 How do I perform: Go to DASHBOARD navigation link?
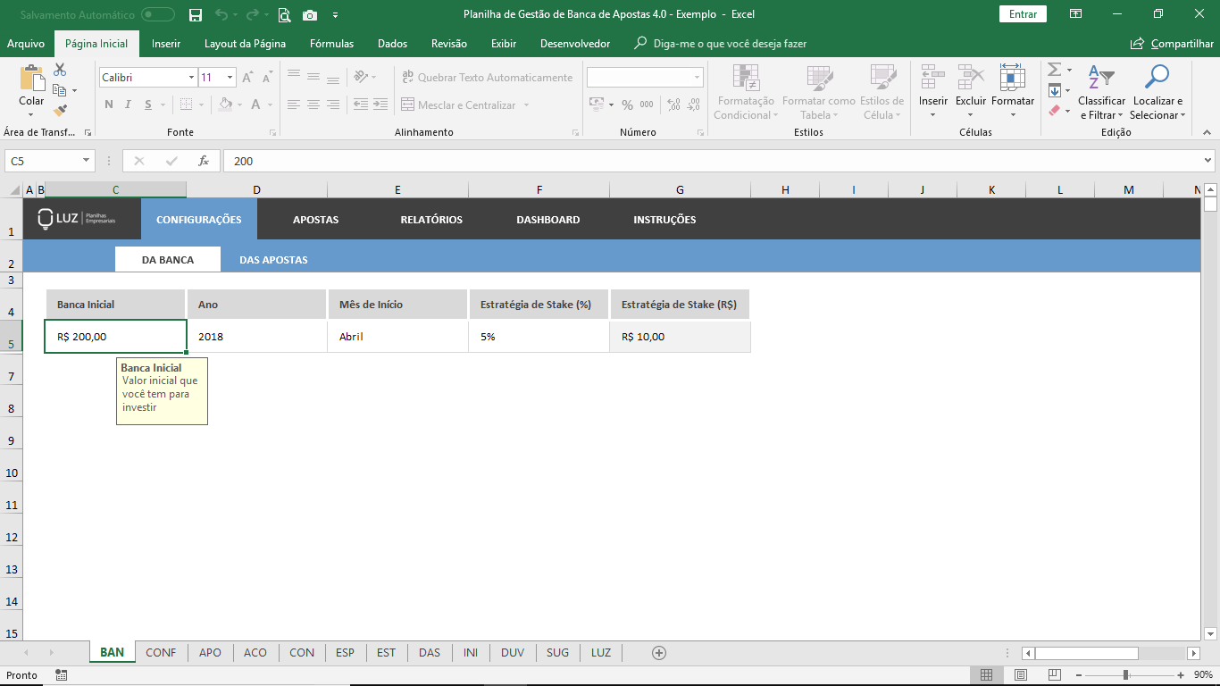(548, 220)
